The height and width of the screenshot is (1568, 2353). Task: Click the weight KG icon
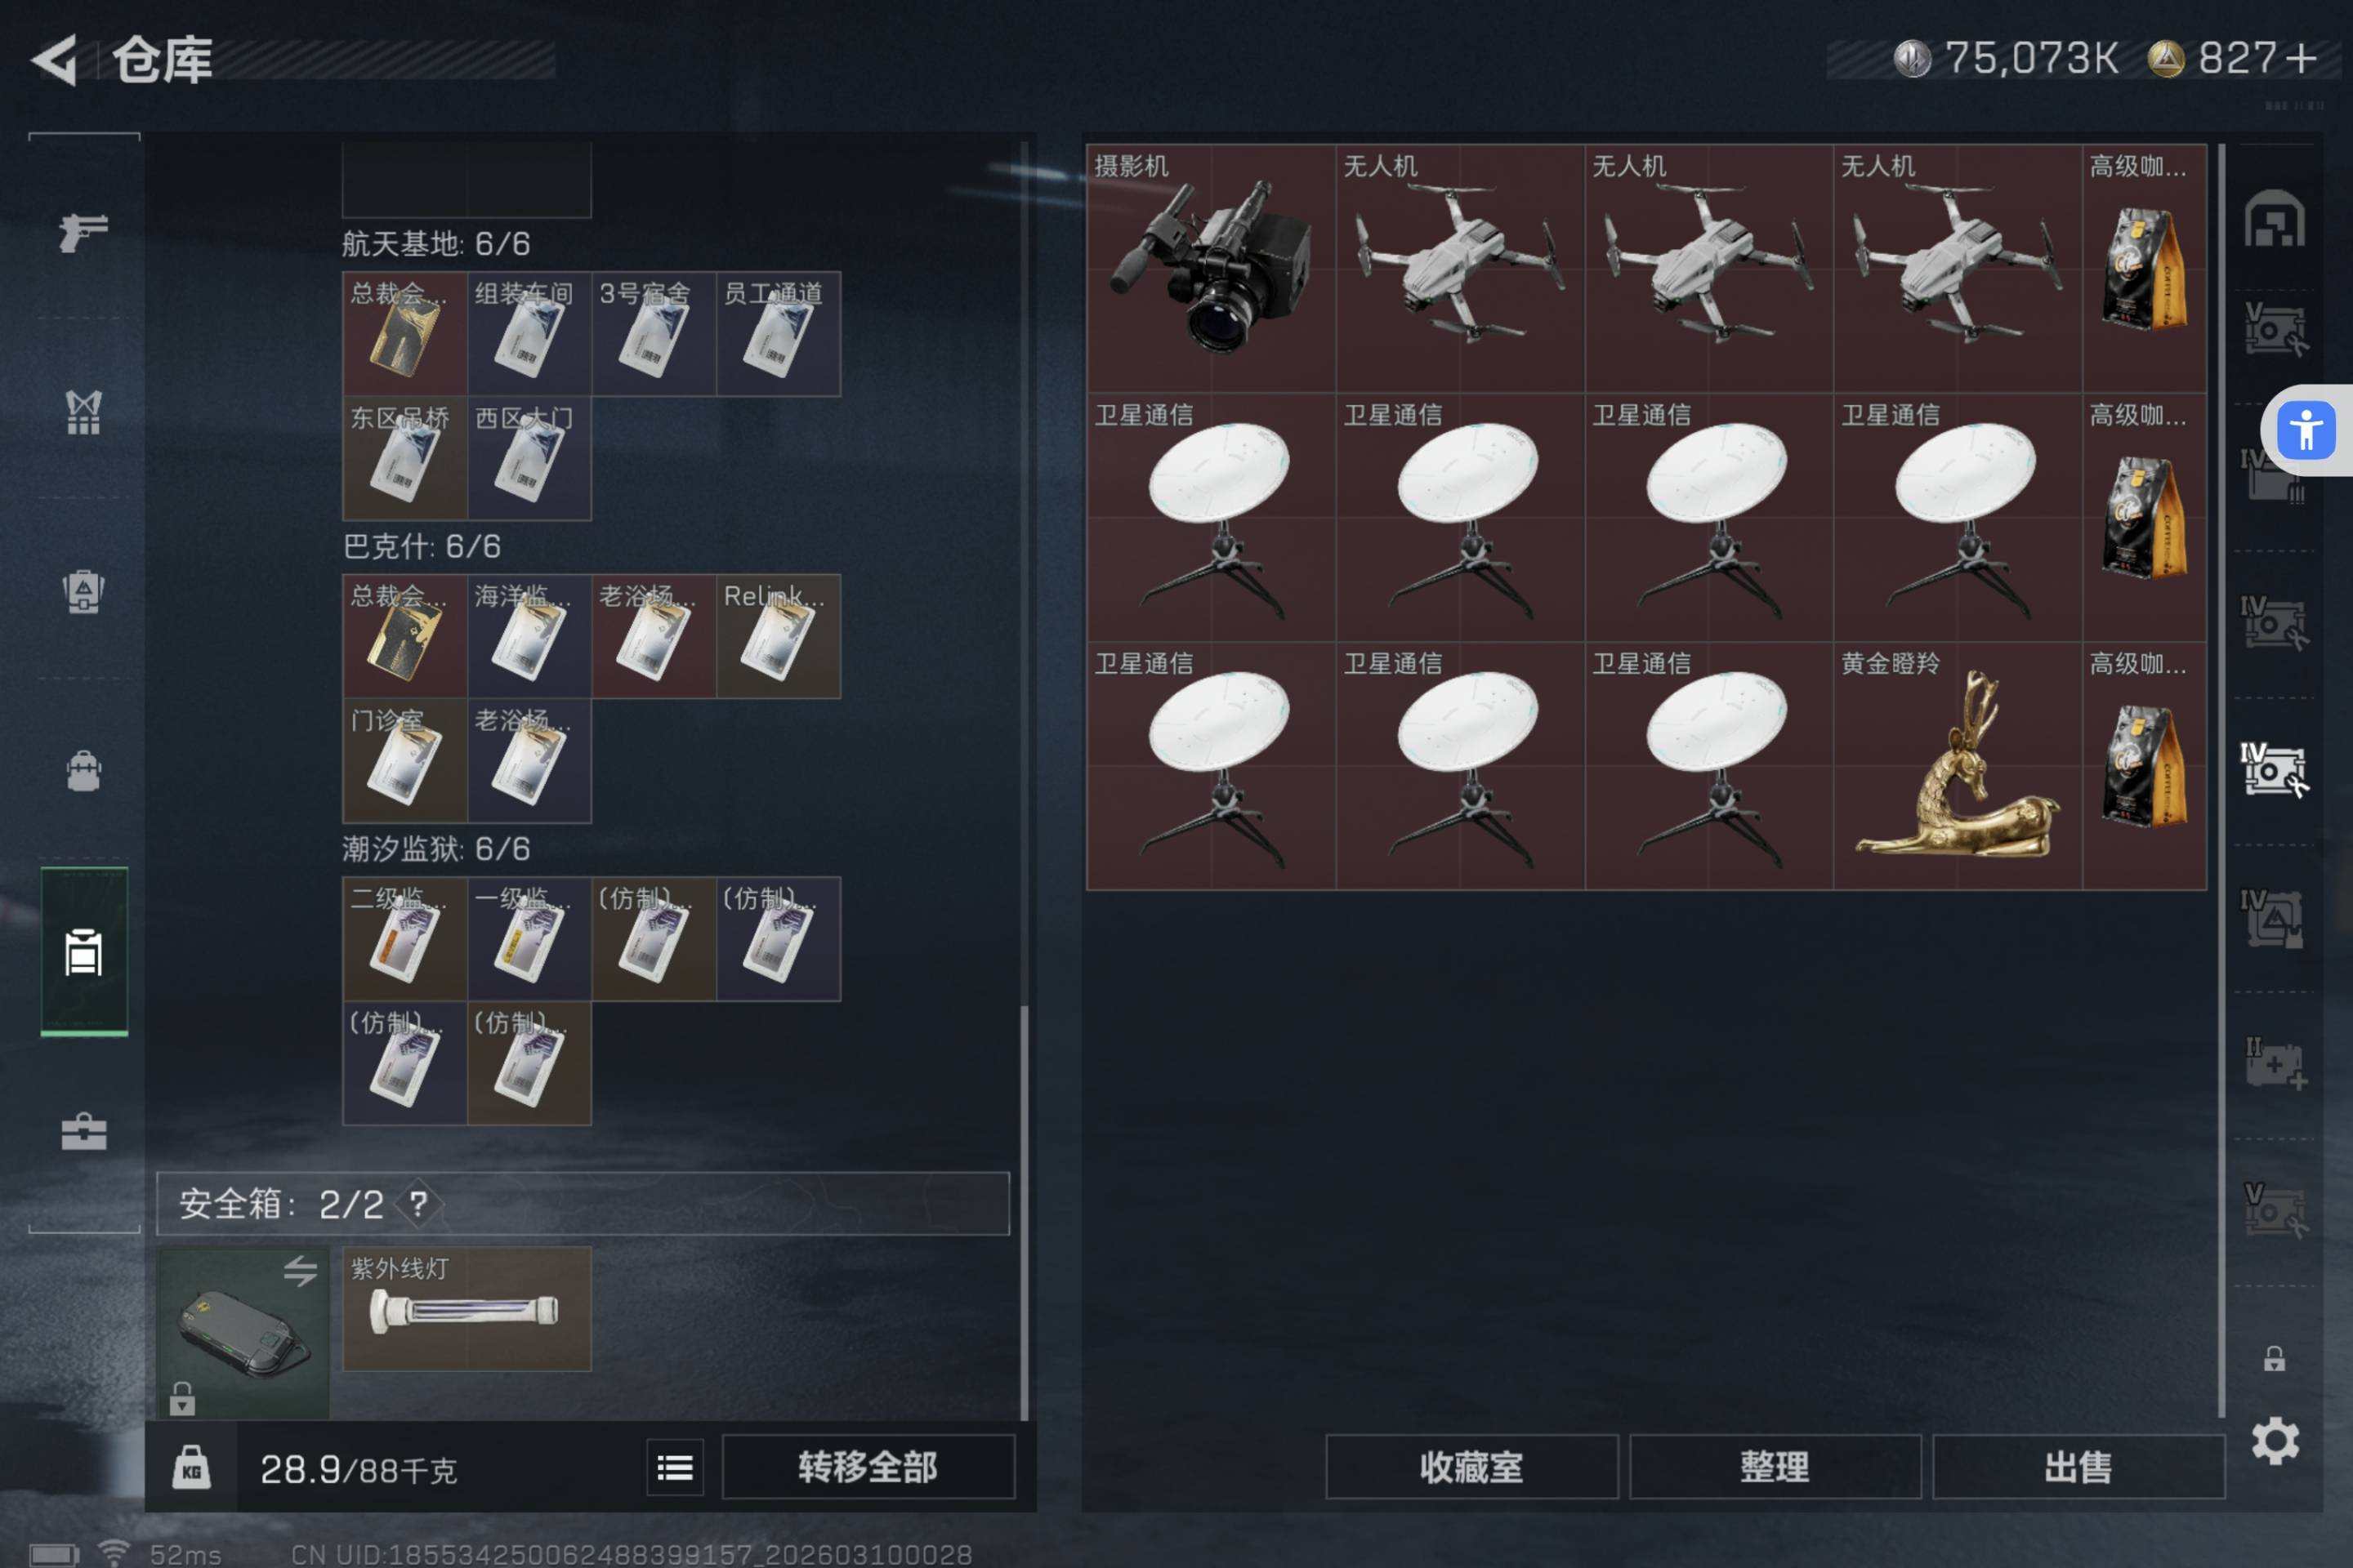tap(191, 1468)
